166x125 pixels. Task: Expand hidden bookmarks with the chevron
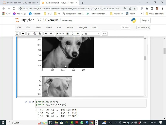141,14
